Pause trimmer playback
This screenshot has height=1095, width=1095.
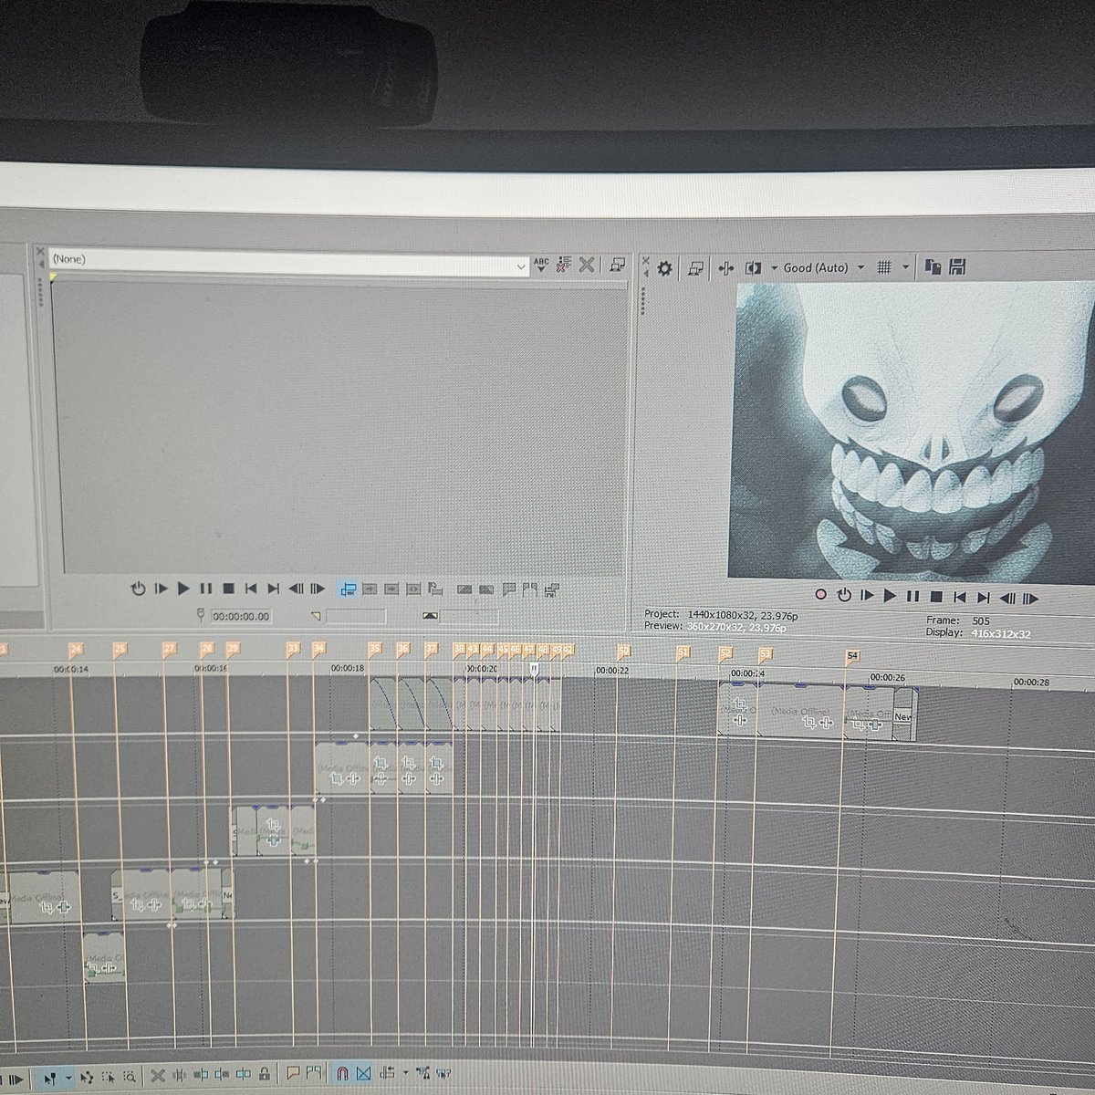pos(206,589)
